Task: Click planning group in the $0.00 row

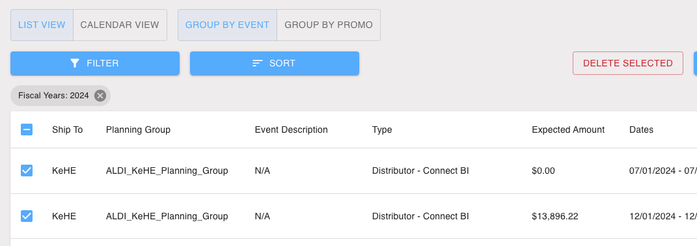Action: point(167,171)
